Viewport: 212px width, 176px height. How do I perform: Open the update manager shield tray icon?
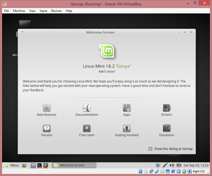[x=158, y=165]
